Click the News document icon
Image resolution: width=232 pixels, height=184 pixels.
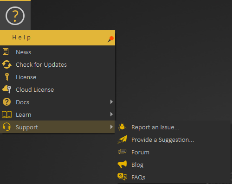coord(6,51)
